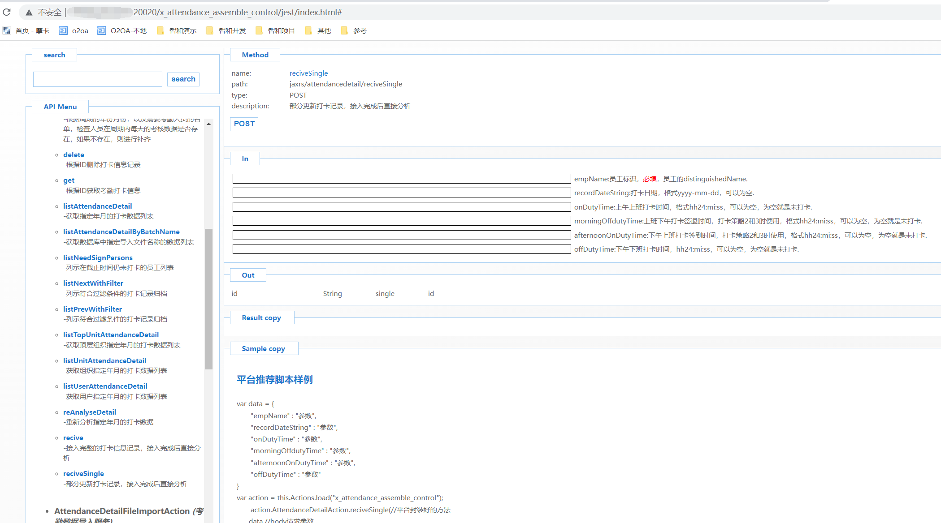Open the reAnalyseDetail API link
941x523 pixels.
click(90, 412)
